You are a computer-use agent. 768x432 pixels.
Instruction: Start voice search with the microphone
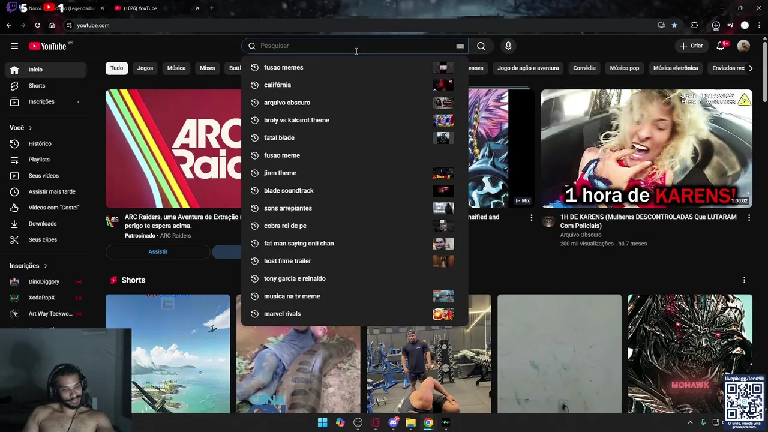(x=508, y=46)
